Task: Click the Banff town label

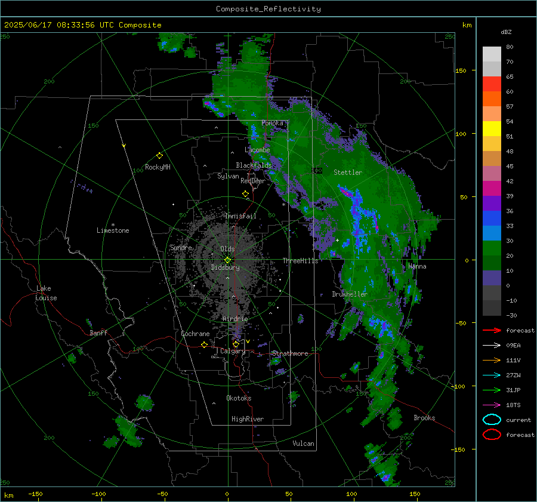Action: (x=98, y=333)
